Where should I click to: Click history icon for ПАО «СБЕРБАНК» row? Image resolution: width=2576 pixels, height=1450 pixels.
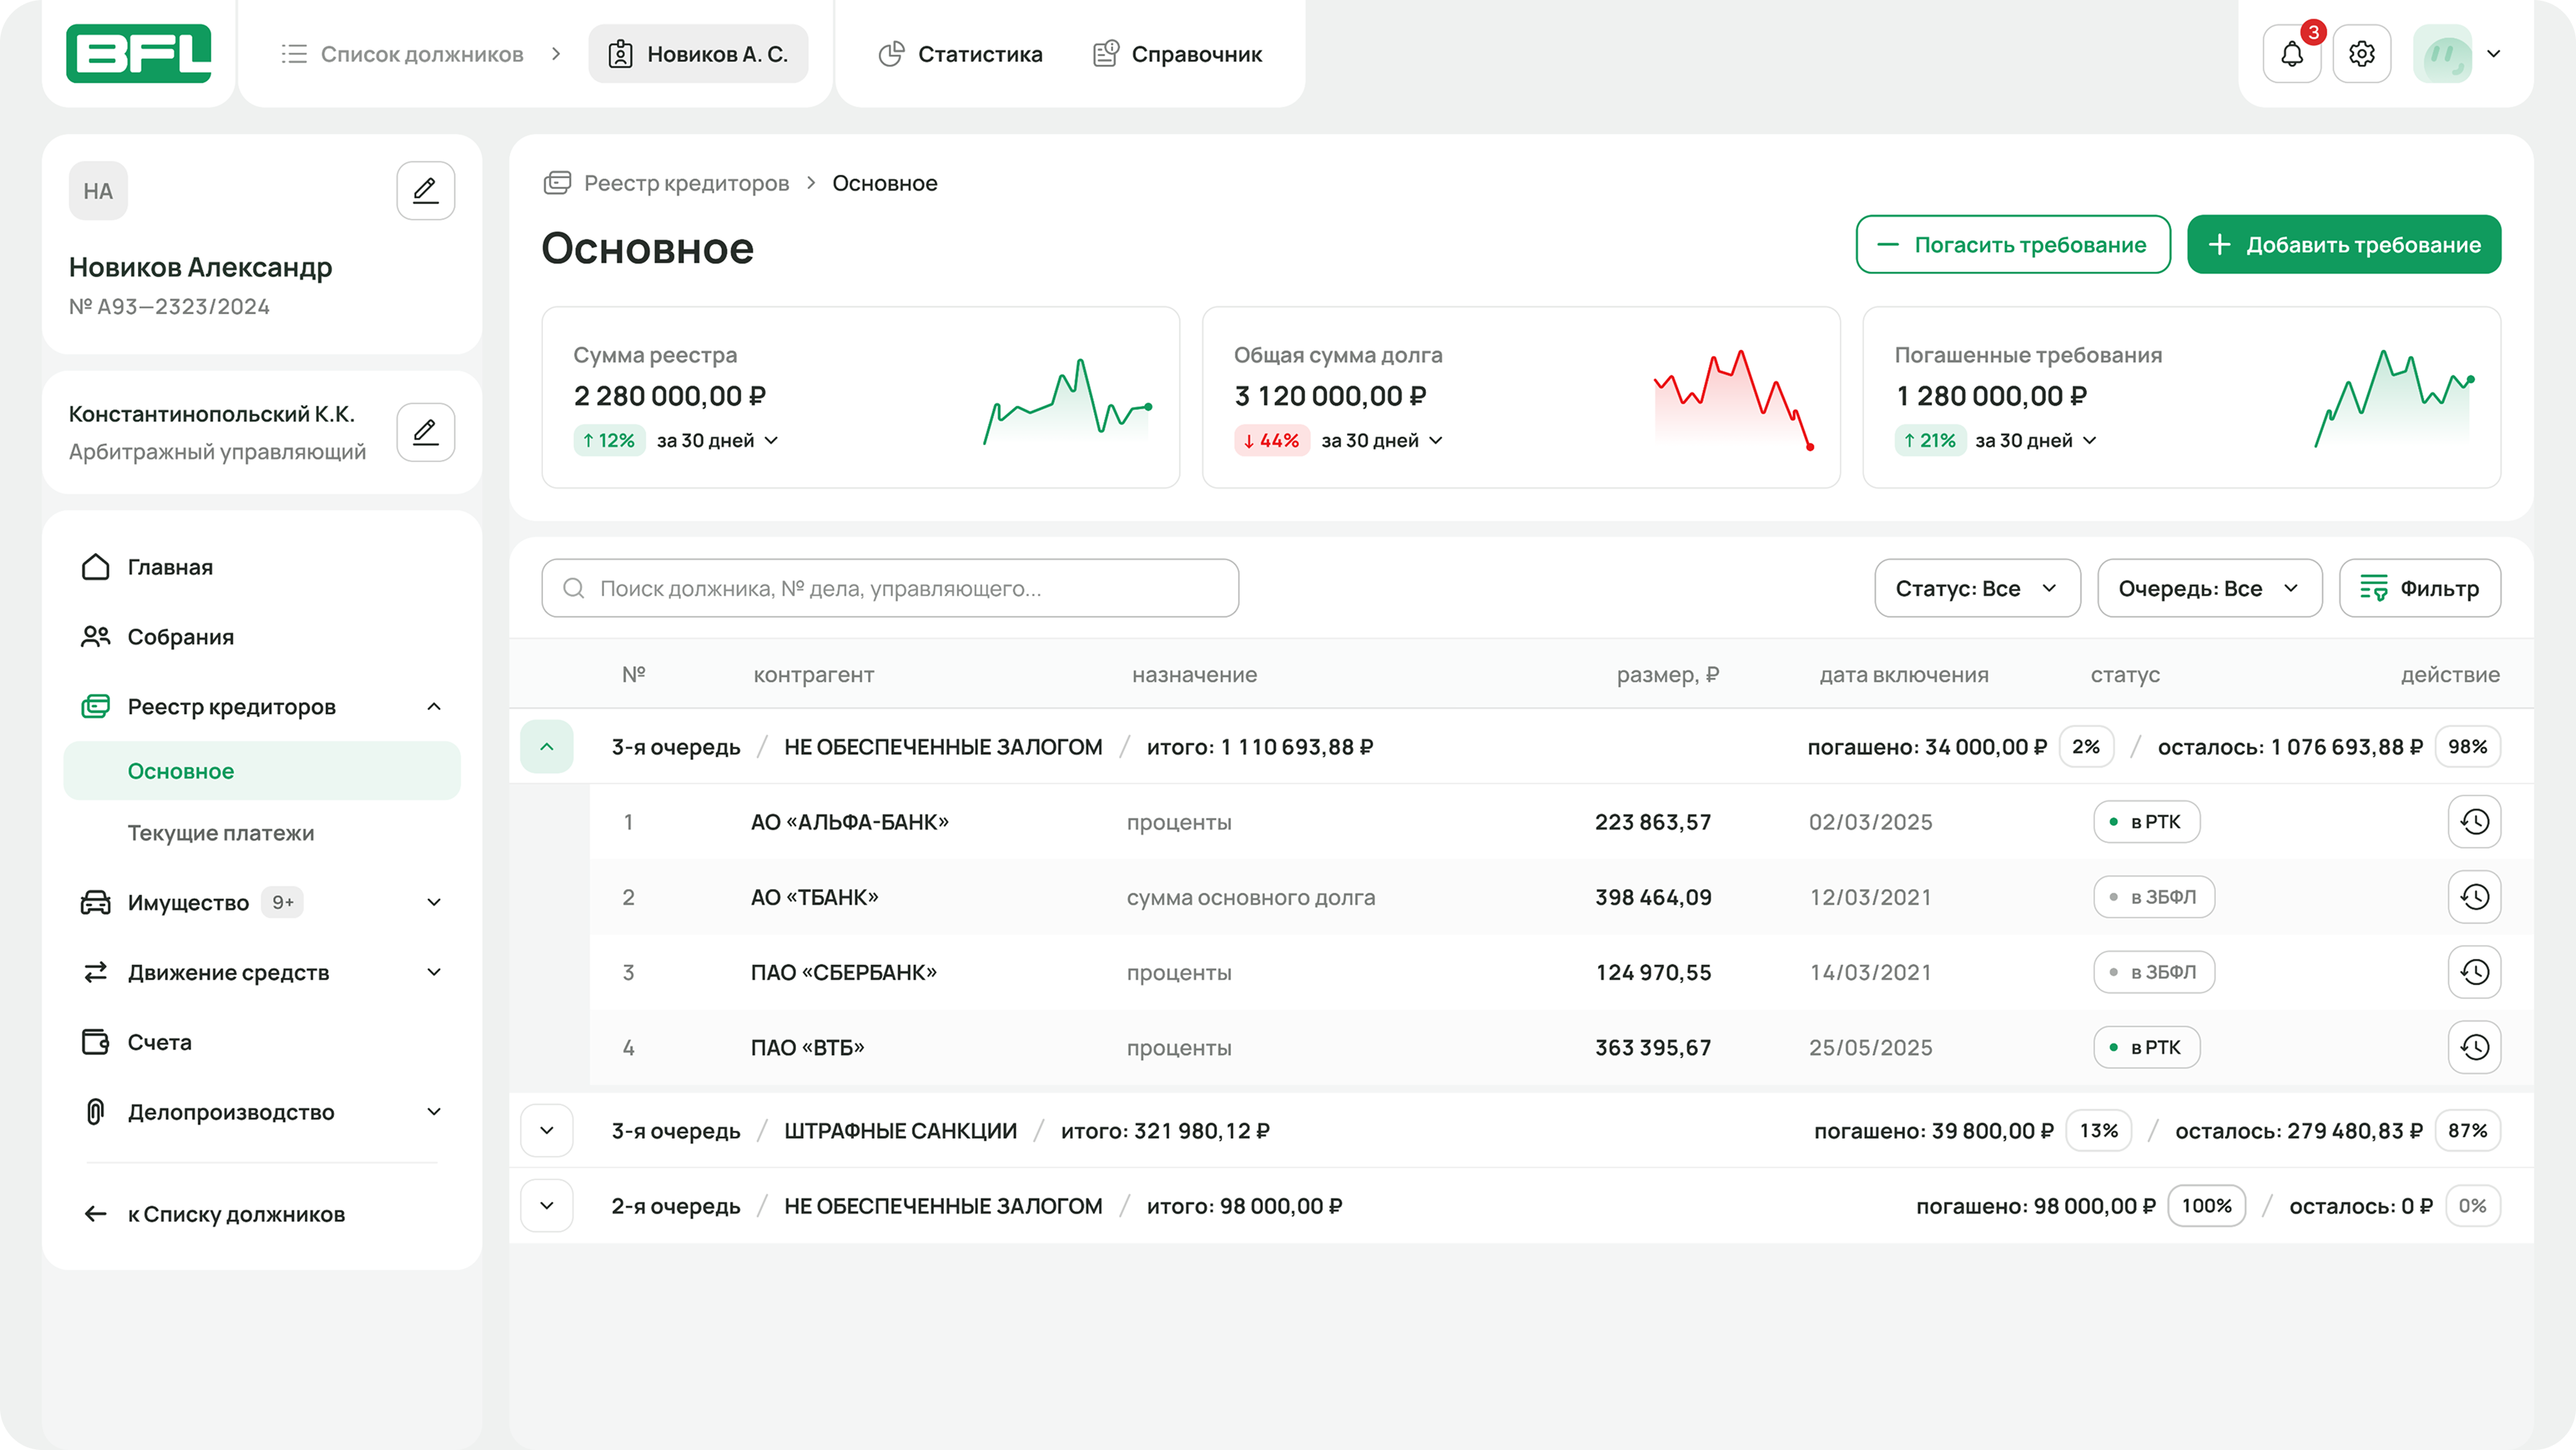pos(2474,972)
